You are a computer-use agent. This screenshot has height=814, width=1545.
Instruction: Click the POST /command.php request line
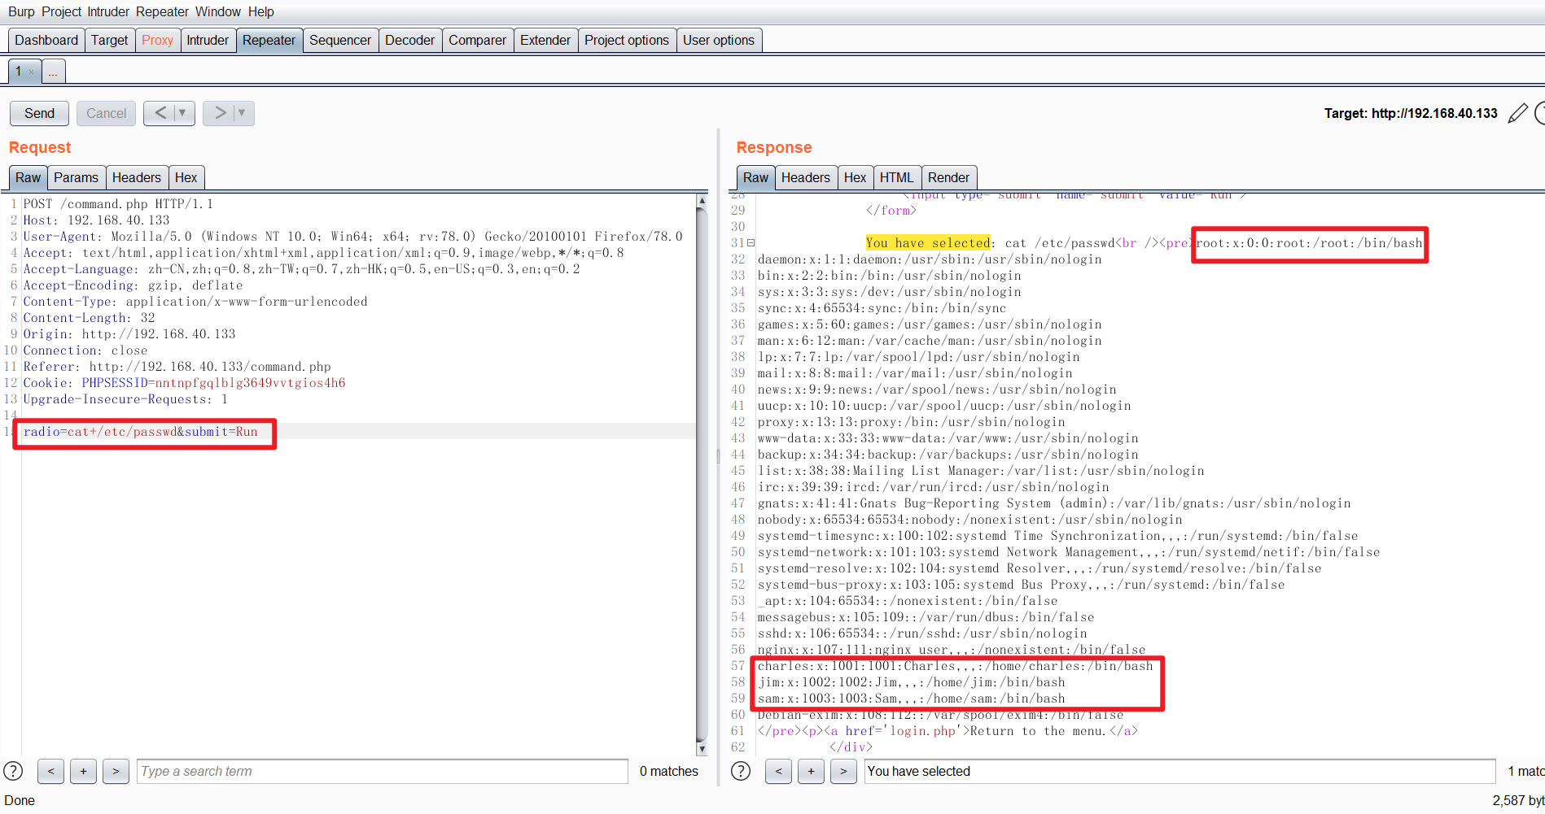[x=118, y=204]
